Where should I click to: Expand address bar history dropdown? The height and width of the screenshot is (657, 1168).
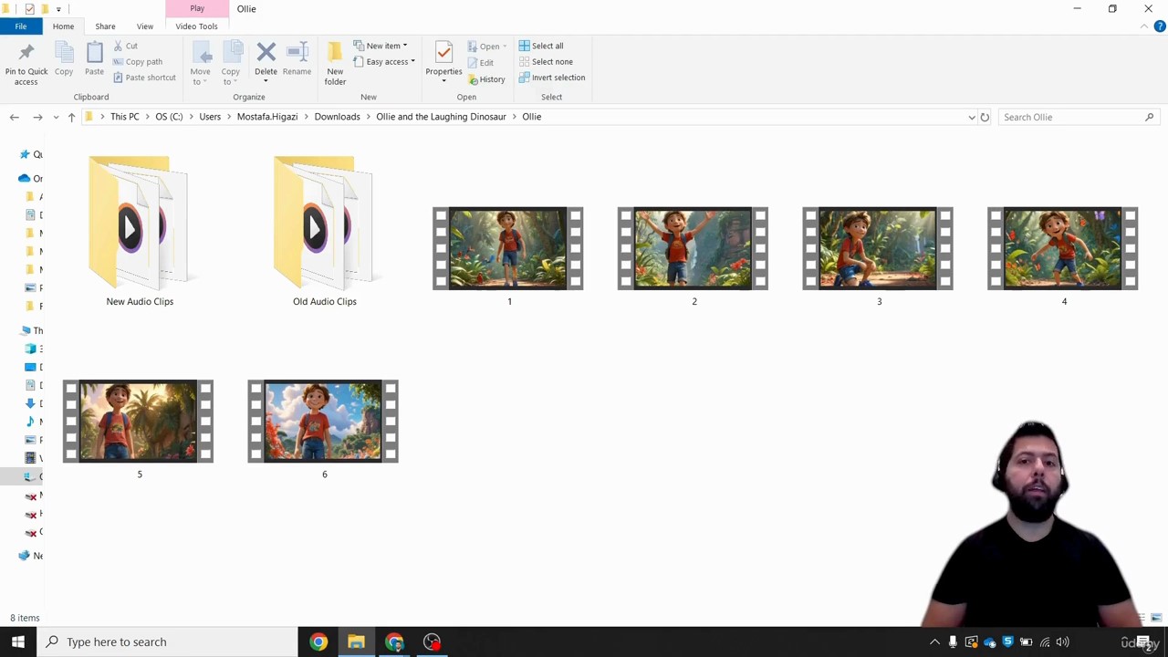(972, 117)
